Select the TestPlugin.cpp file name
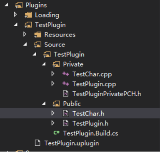 94,84
